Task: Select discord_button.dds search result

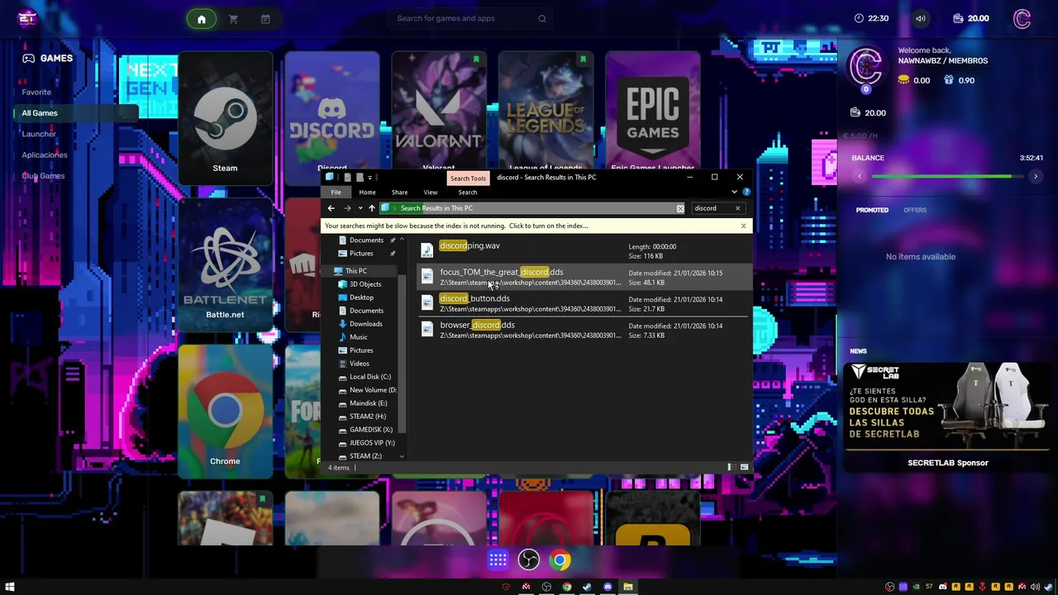Action: click(585, 303)
